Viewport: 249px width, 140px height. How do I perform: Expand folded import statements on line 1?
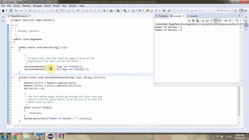[x=12, y=20]
